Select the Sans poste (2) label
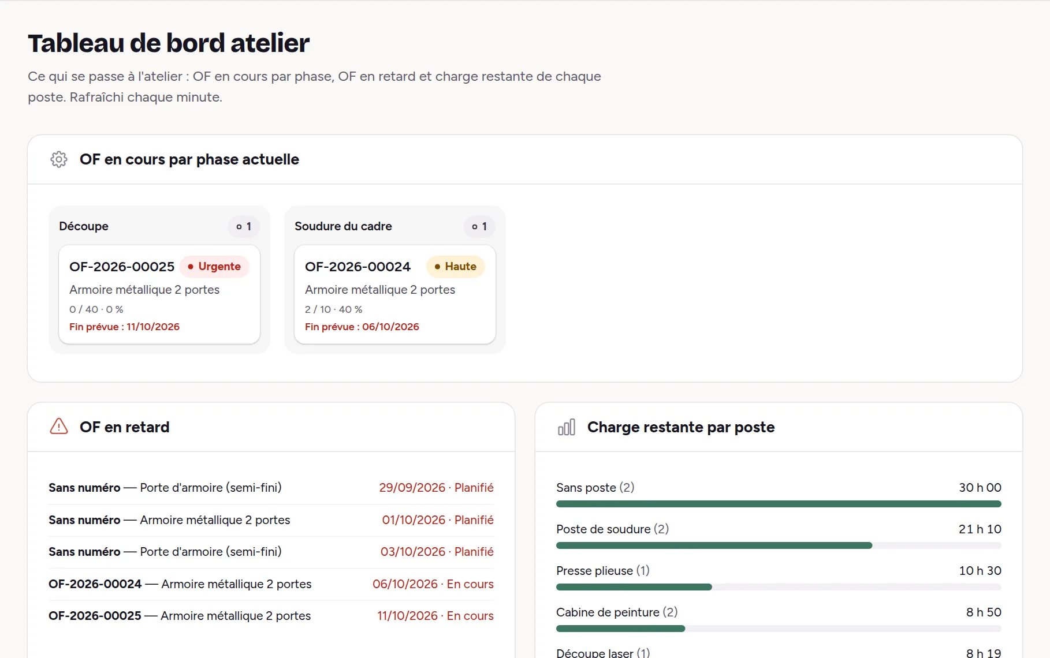This screenshot has height=658, width=1050. point(595,488)
